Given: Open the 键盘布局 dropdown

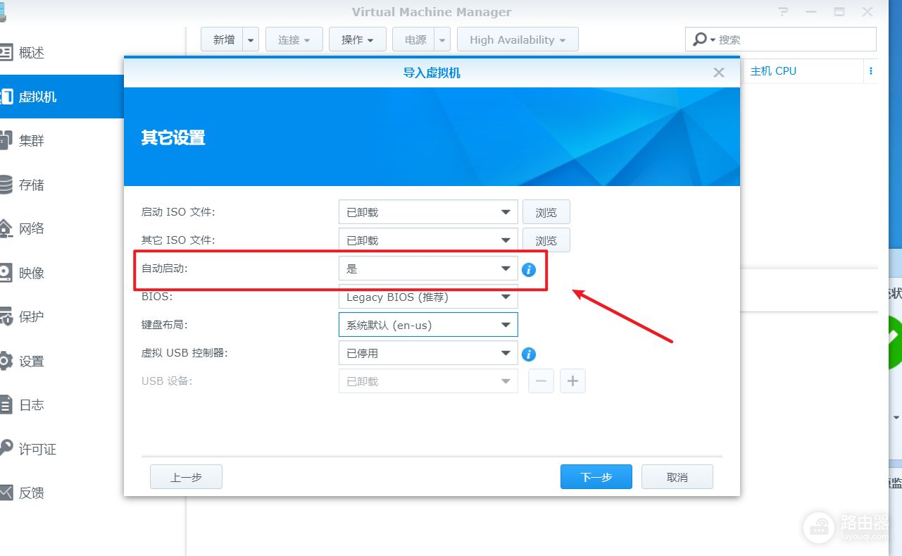Looking at the screenshot, I should (428, 325).
